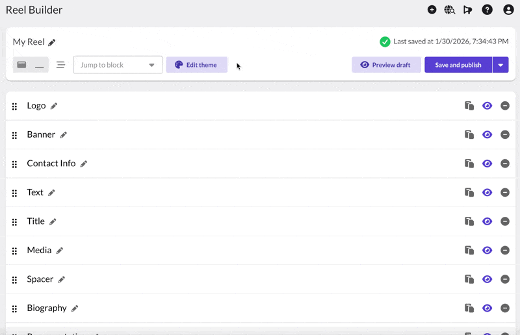
Task: Open the Contact Info block row
Action: pyautogui.click(x=261, y=164)
